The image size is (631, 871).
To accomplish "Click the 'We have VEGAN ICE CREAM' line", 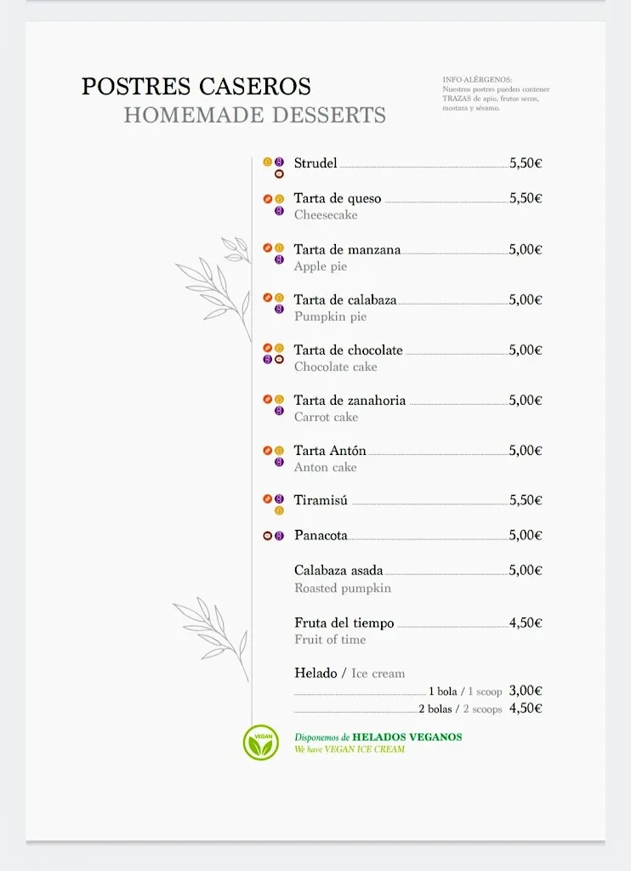I will pos(350,749).
